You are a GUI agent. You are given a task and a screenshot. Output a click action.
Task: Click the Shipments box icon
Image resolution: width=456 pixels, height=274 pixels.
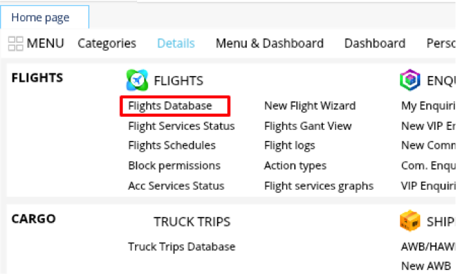[x=410, y=221]
